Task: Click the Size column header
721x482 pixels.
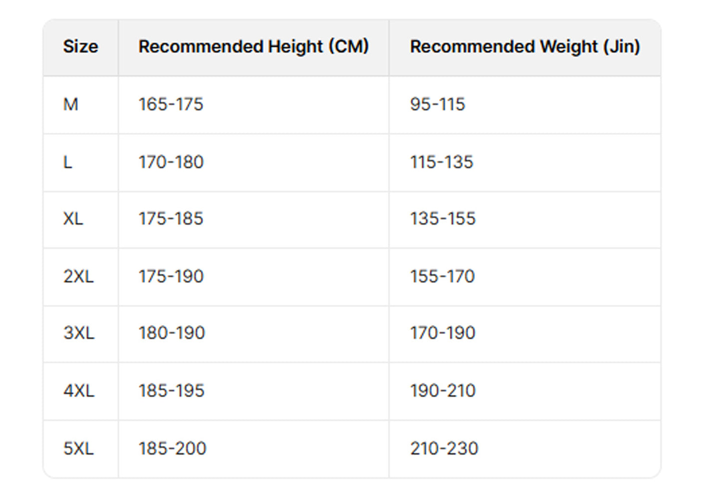Action: [x=80, y=47]
